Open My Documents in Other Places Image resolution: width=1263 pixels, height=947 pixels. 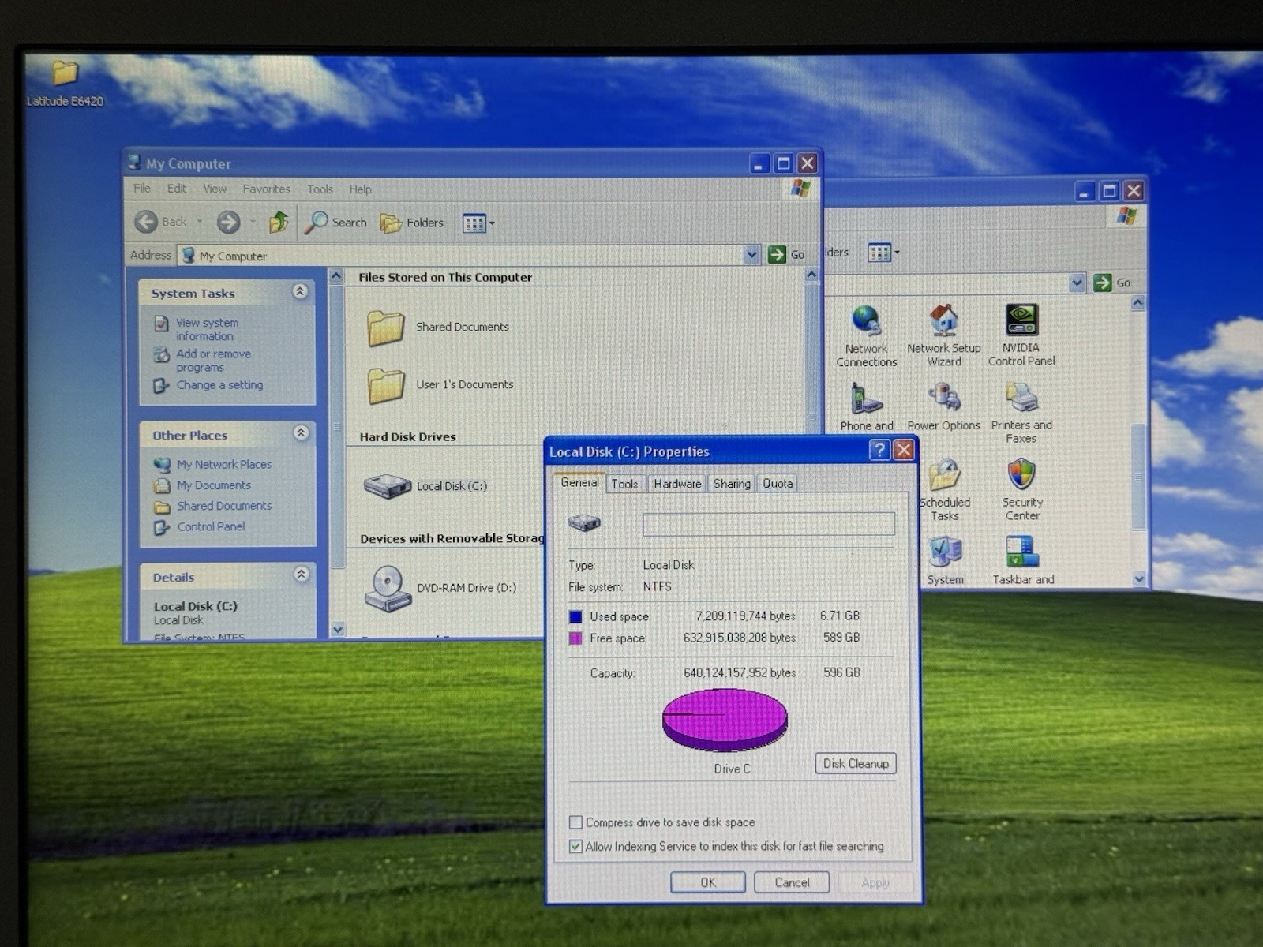(213, 485)
